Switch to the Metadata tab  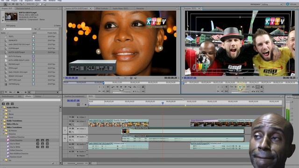(140, 8)
